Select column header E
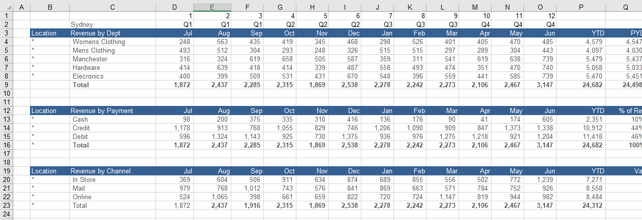This screenshot has width=642, height=220. point(211,7)
